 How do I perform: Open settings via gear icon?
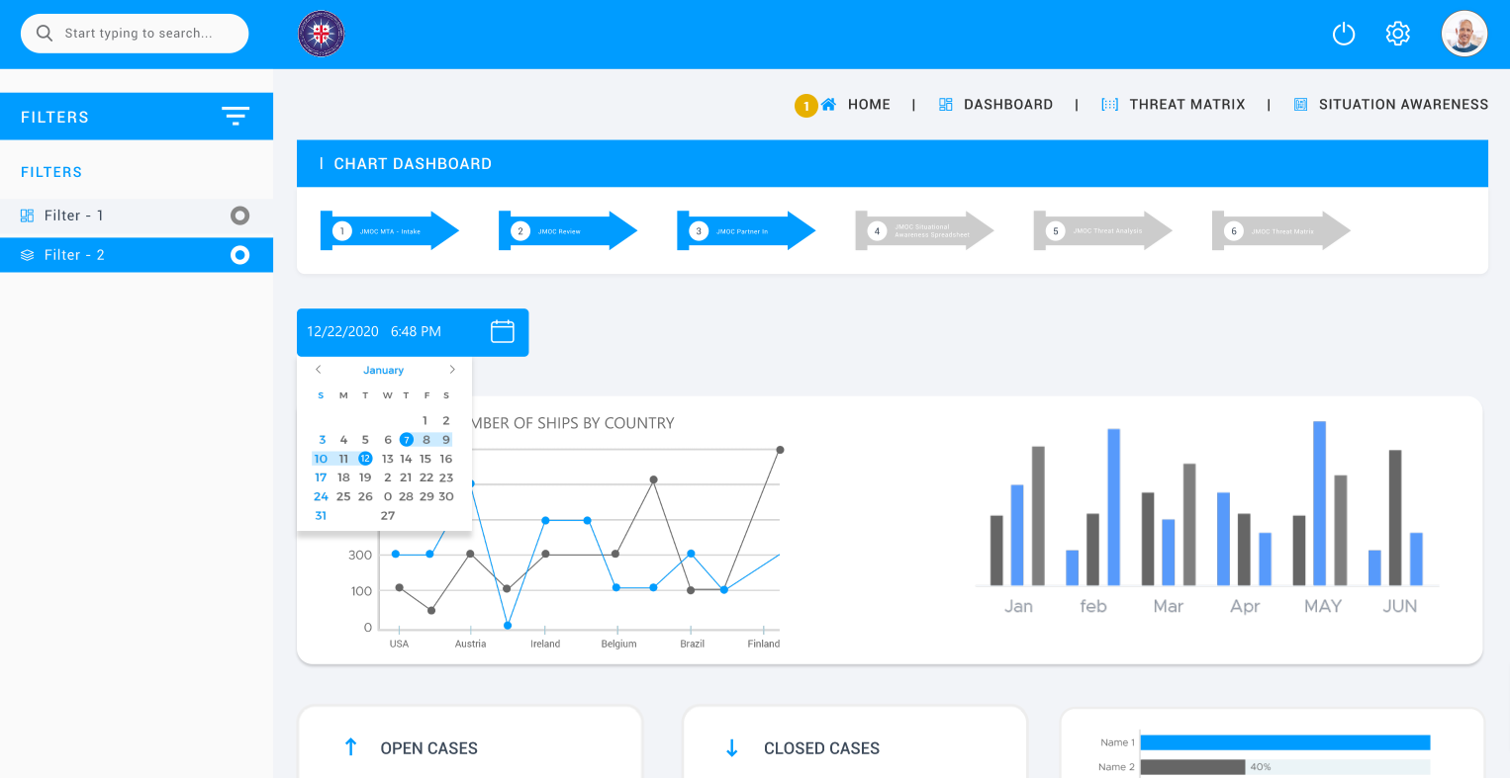tap(1397, 33)
